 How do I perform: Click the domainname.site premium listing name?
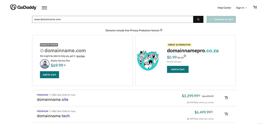[x=53, y=100]
